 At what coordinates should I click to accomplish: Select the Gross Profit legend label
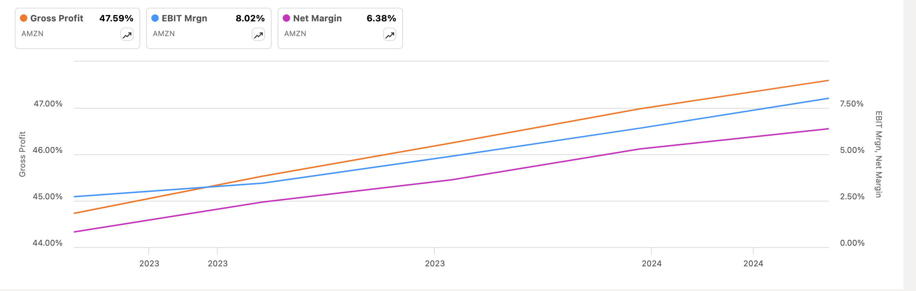pos(57,18)
